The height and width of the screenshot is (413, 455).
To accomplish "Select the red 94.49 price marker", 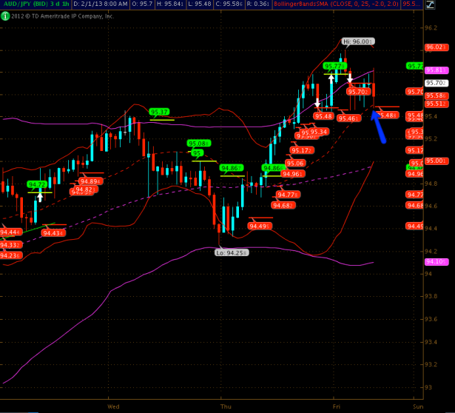I will point(260,226).
